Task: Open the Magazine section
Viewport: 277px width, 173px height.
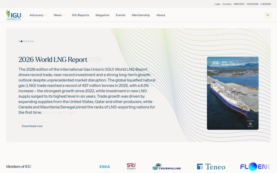Action: point(102,15)
